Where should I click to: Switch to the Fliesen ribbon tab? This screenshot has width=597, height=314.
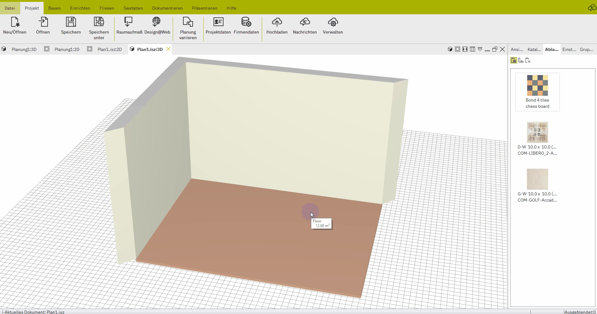click(x=107, y=8)
